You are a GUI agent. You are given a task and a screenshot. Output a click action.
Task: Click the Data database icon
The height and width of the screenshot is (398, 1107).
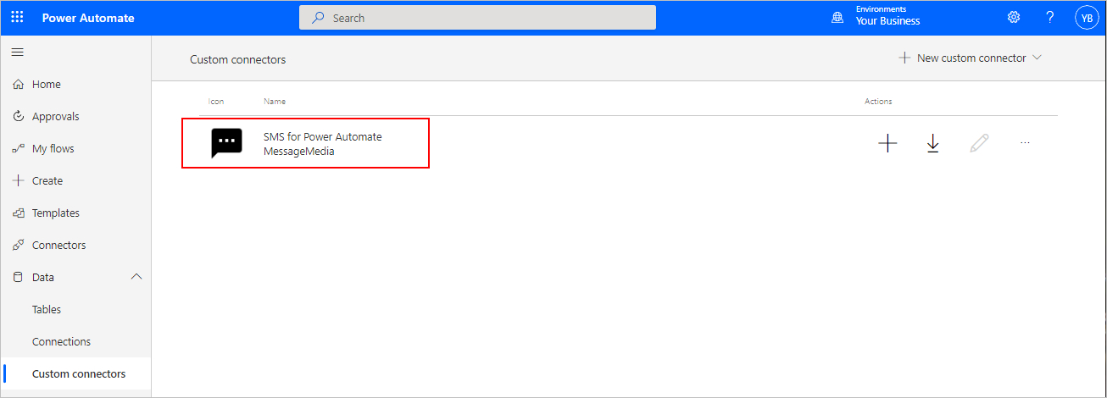pyautogui.click(x=17, y=278)
